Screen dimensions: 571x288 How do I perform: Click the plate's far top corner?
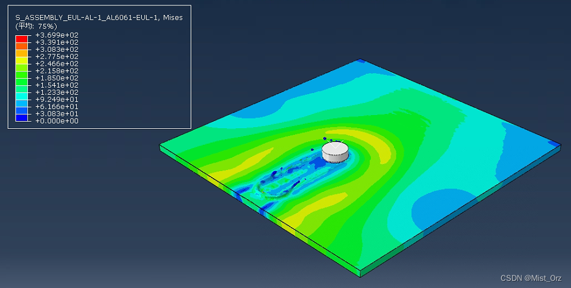coord(360,60)
